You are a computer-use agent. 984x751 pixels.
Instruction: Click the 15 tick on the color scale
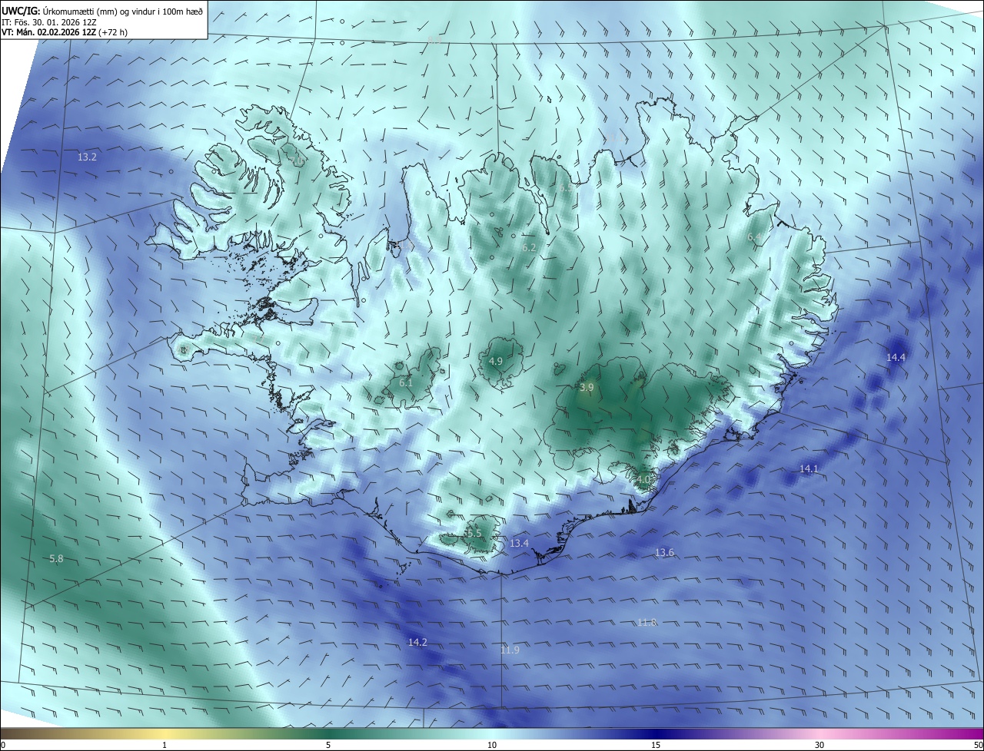pyautogui.click(x=656, y=745)
